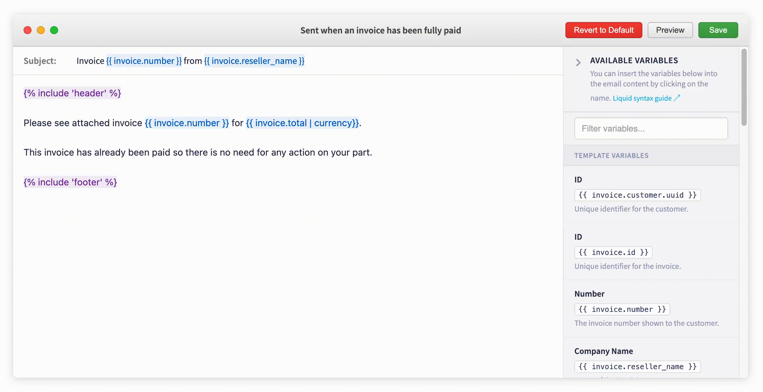Save the email template

pyautogui.click(x=718, y=30)
